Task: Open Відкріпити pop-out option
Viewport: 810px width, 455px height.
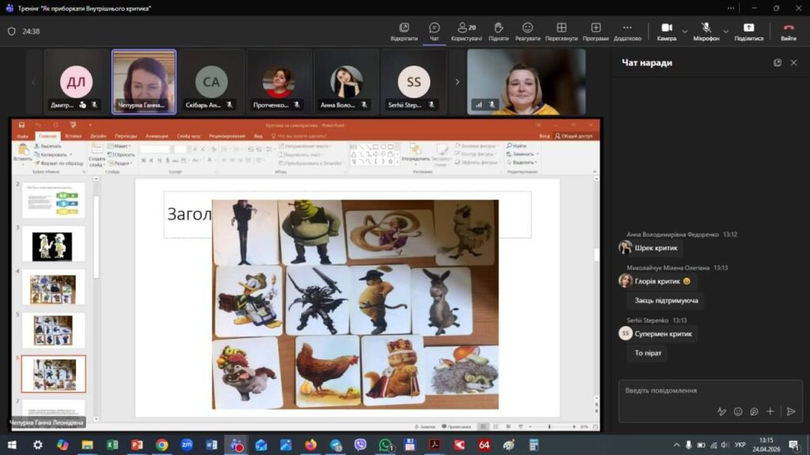Action: click(x=404, y=32)
